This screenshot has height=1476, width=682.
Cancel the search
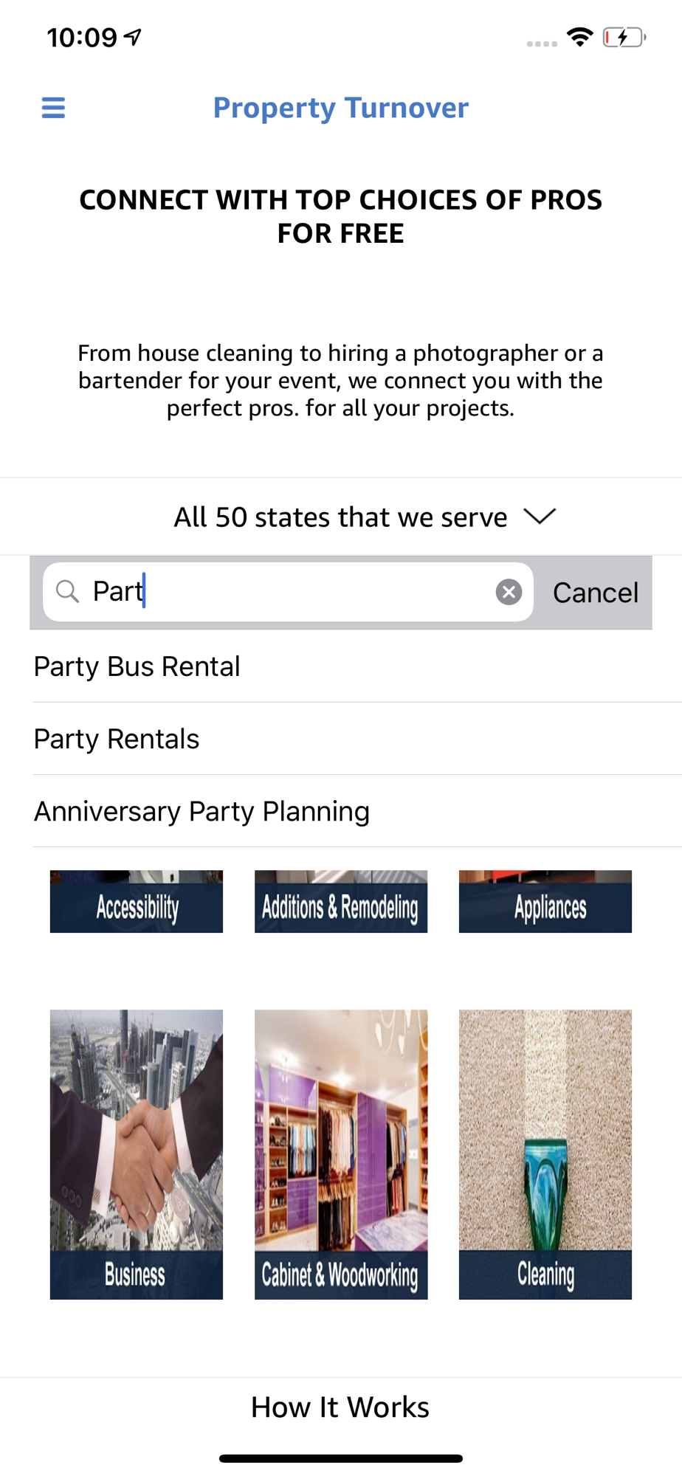595,593
